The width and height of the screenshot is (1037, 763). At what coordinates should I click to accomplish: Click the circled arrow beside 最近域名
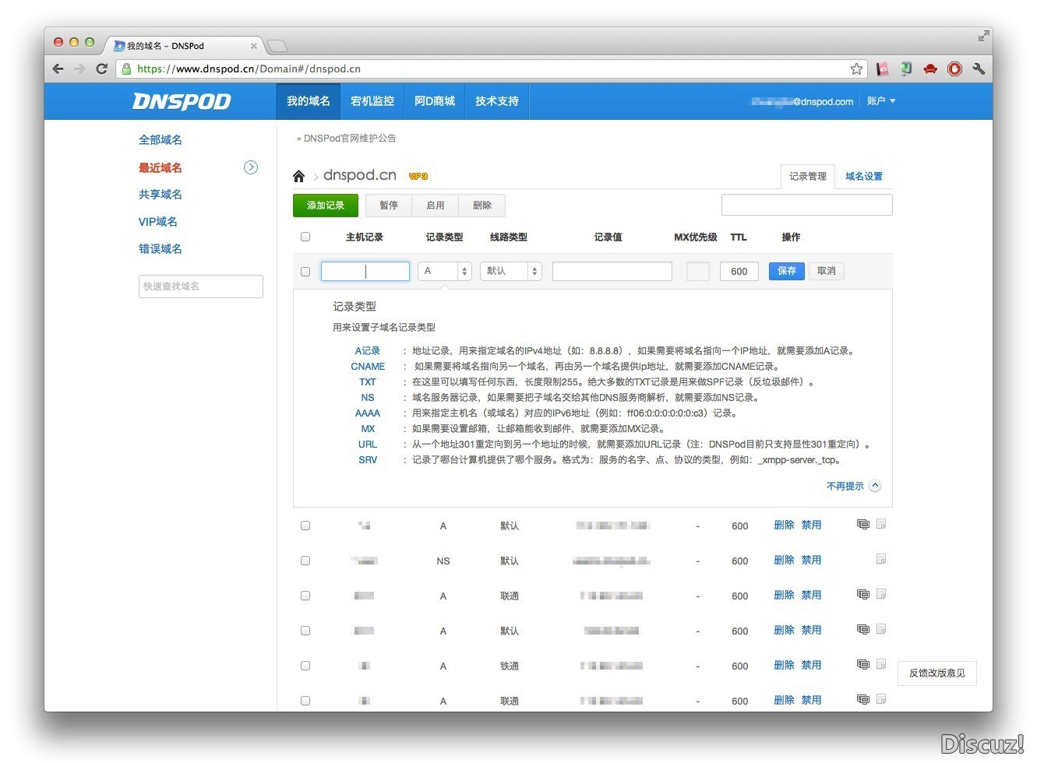click(x=251, y=167)
